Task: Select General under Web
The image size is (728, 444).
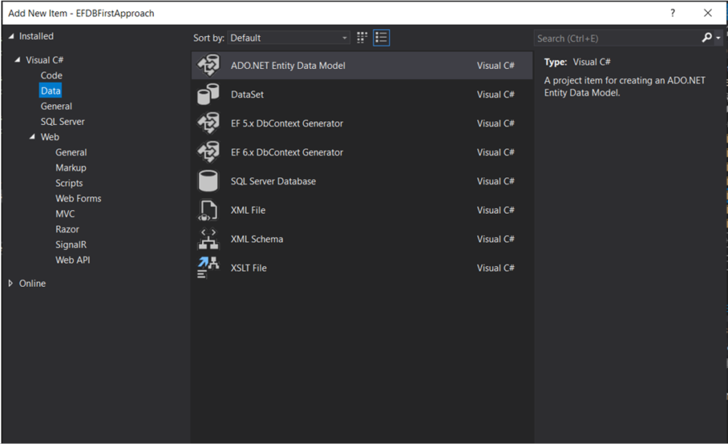Action: (x=71, y=152)
